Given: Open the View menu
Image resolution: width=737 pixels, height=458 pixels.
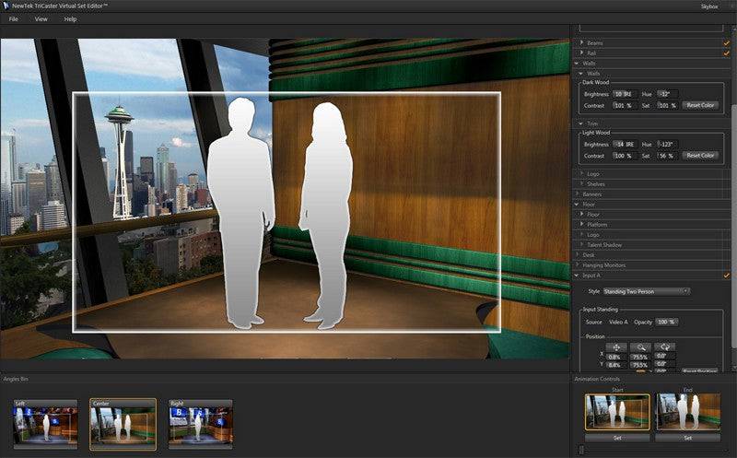Looking at the screenshot, I should tap(41, 19).
